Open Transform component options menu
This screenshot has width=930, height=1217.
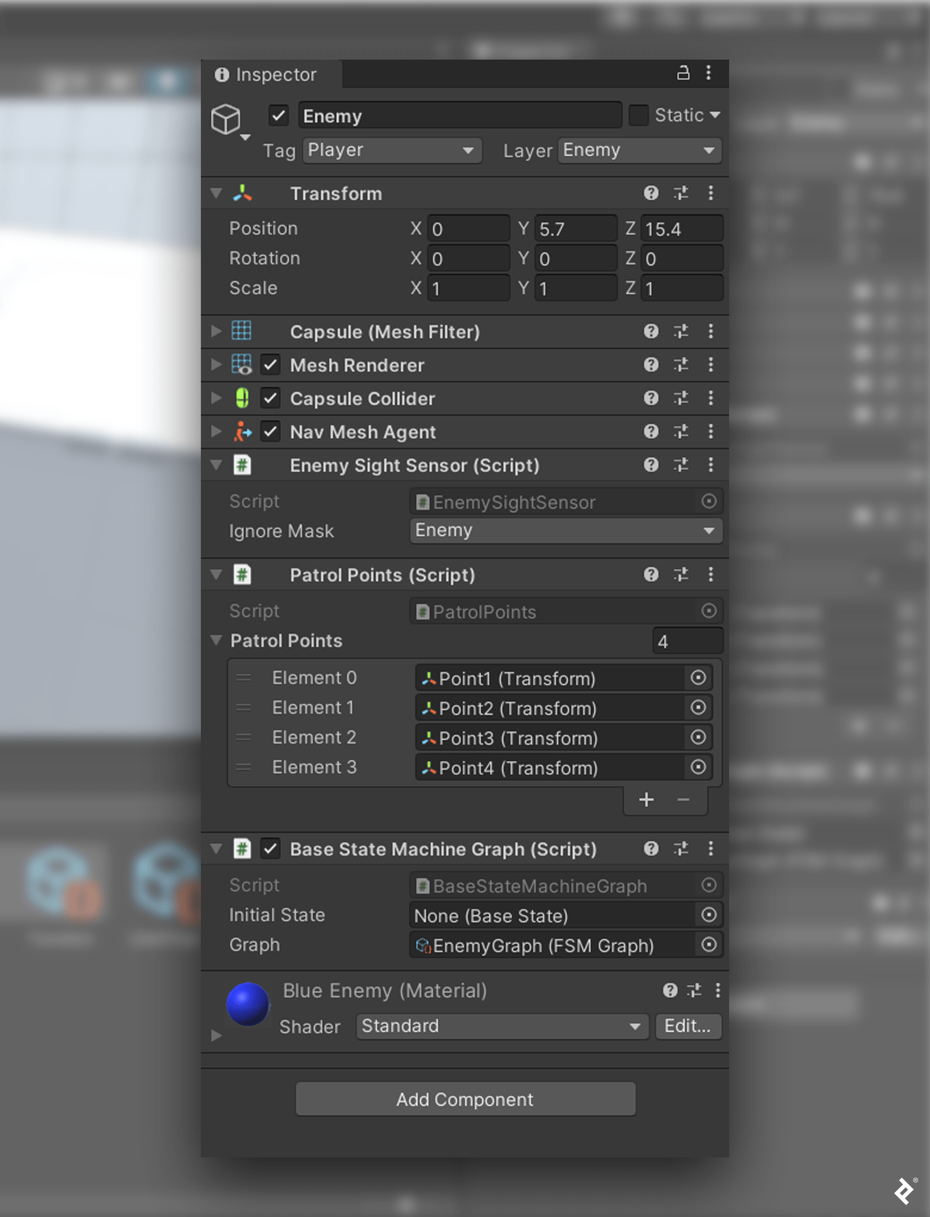pos(711,193)
